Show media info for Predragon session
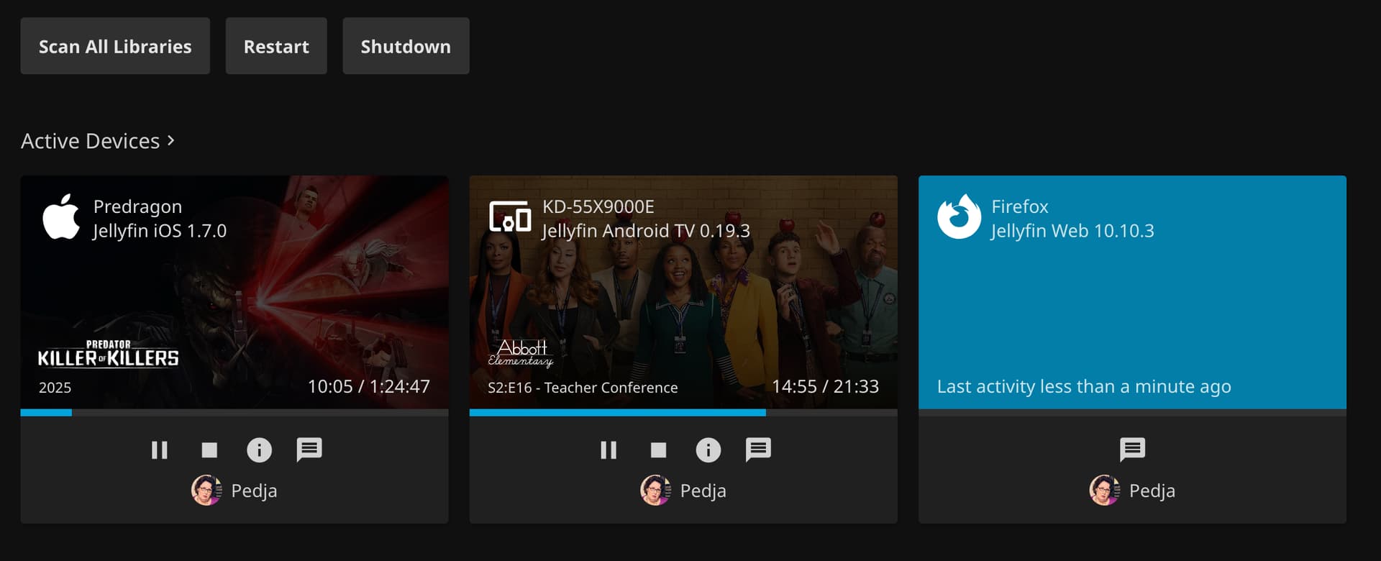Image resolution: width=1381 pixels, height=561 pixels. tap(259, 450)
